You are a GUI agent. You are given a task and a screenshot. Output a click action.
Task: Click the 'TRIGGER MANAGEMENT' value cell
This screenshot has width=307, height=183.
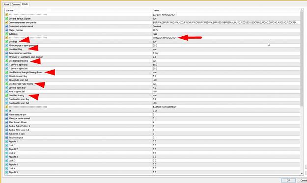[x=165, y=38]
